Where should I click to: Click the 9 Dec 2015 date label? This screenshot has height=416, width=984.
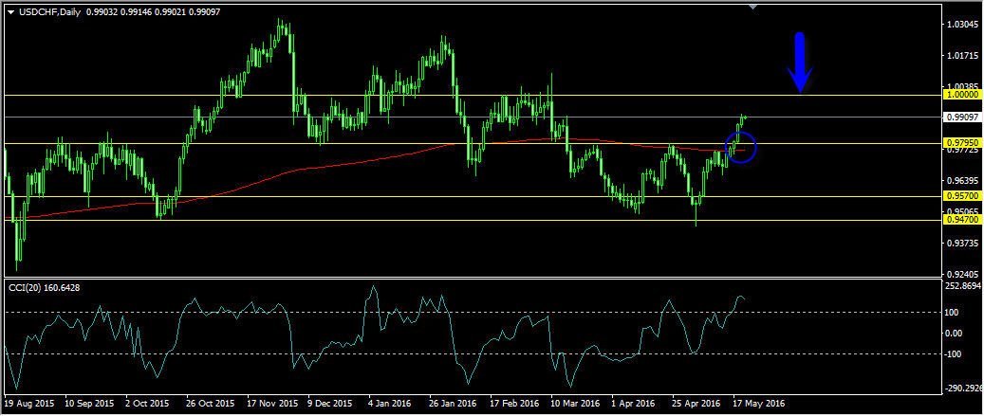[x=331, y=404]
